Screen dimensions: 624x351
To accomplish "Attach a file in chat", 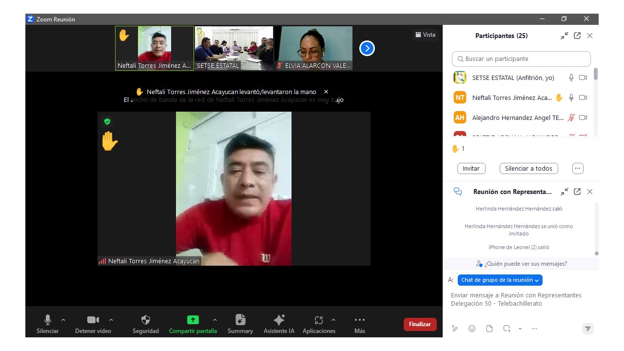I will [x=489, y=329].
